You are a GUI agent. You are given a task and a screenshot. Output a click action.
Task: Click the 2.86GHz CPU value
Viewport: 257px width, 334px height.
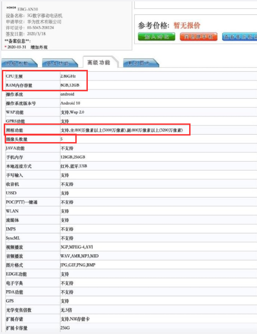[x=68, y=76]
